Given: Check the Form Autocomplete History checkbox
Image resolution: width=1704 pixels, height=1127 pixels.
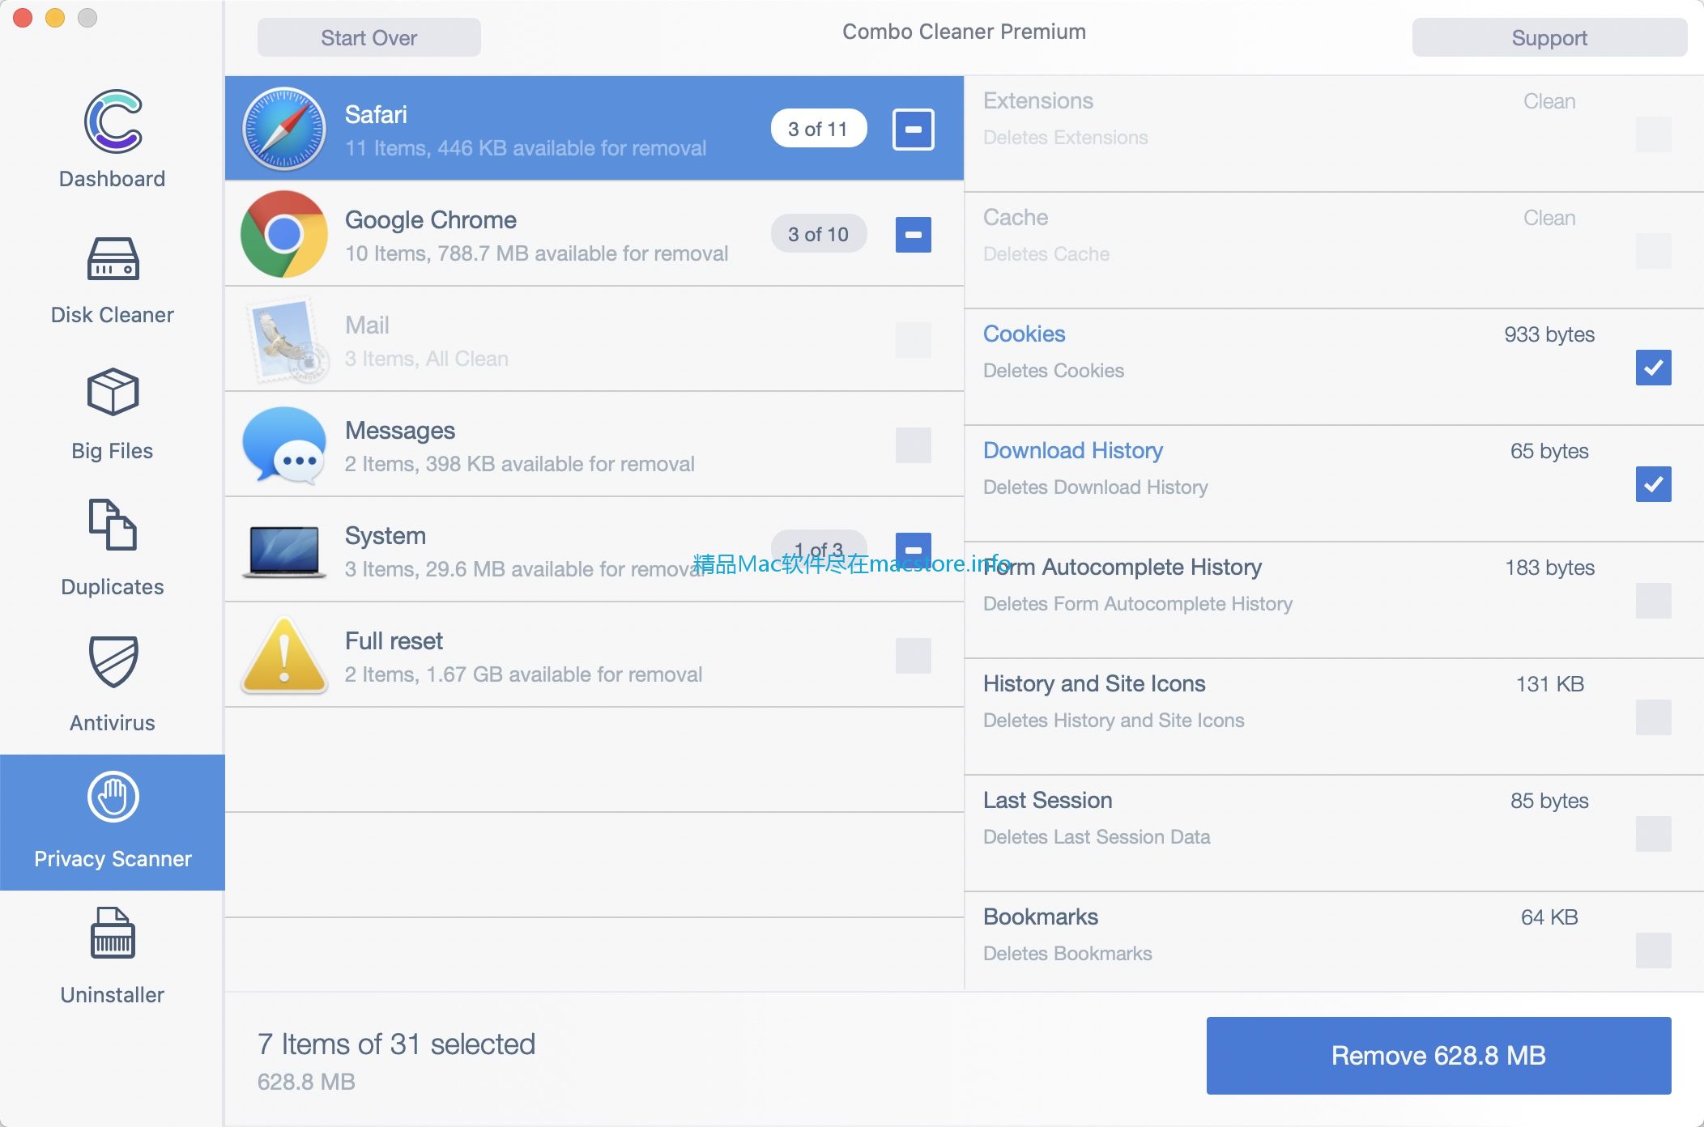Looking at the screenshot, I should pyautogui.click(x=1654, y=601).
